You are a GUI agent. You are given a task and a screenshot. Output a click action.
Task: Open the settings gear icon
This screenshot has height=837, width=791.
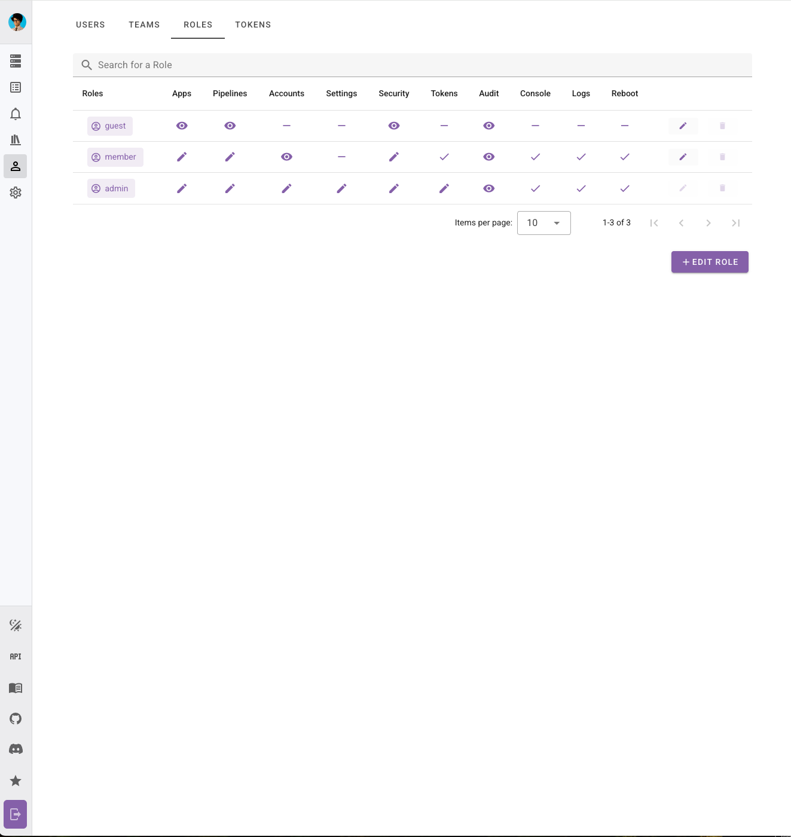[16, 193]
